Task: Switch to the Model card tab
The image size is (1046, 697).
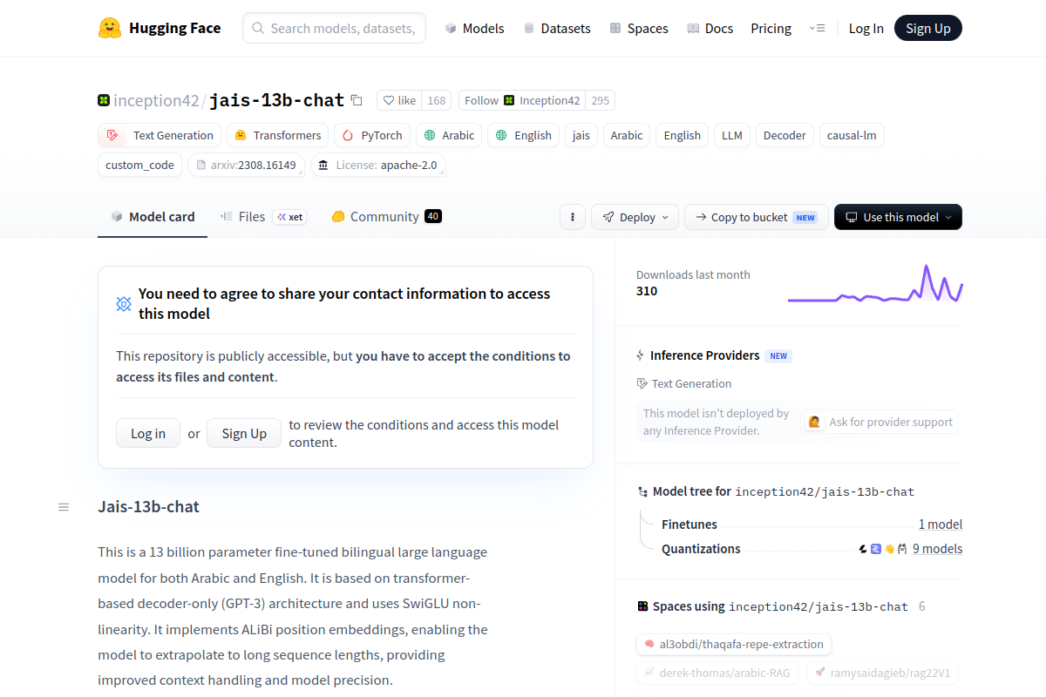Action: point(153,217)
